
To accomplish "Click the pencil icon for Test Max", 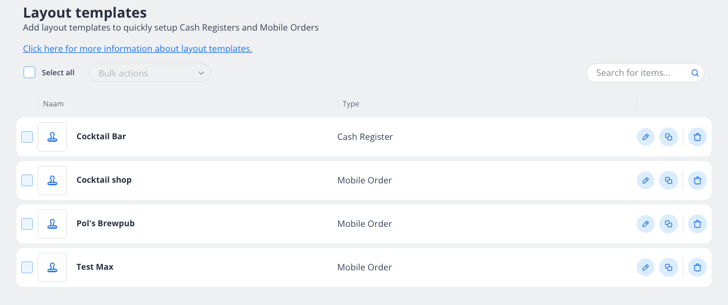I will point(645,267).
